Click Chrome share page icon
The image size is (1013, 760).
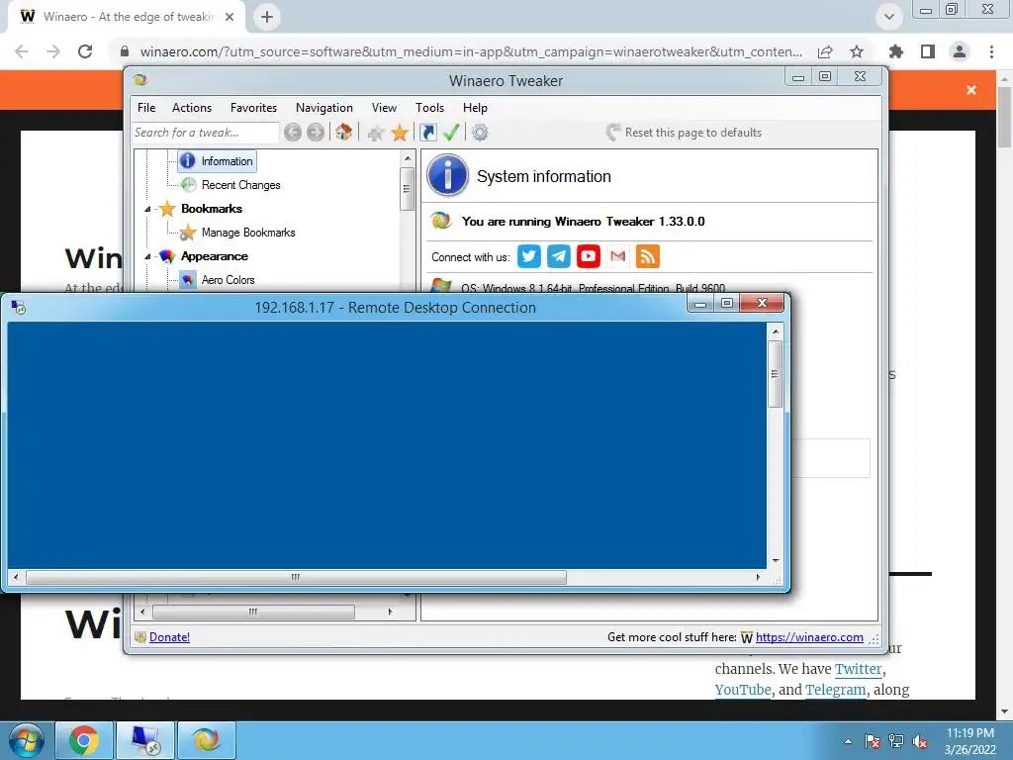[x=824, y=51]
